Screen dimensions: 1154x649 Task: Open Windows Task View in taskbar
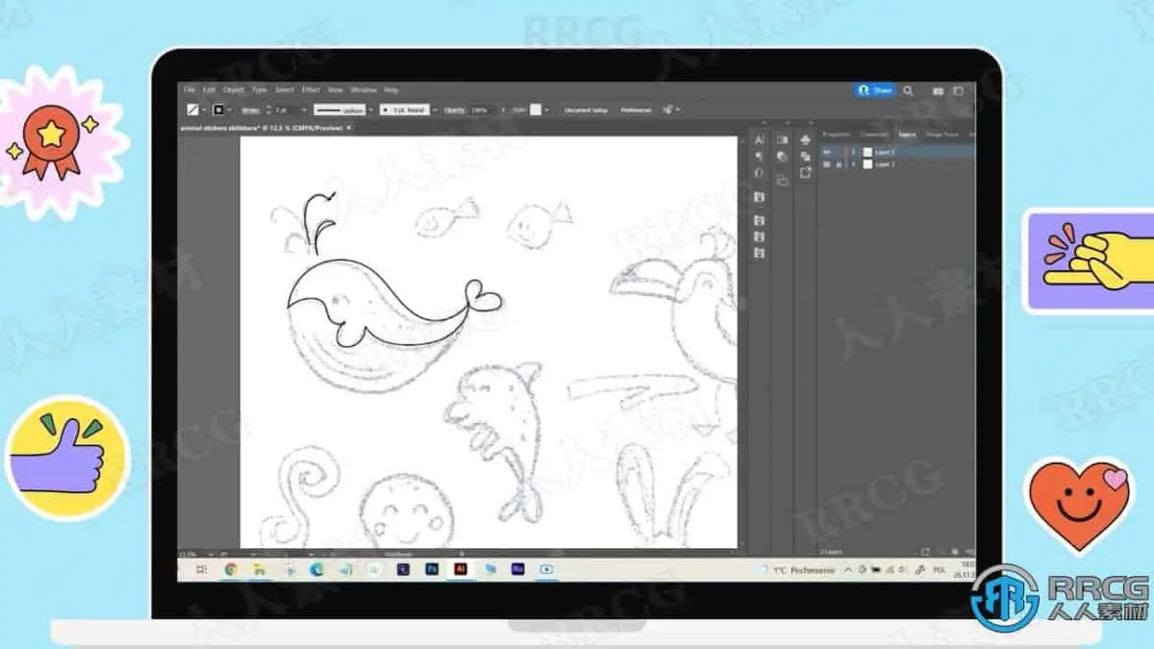tap(201, 569)
